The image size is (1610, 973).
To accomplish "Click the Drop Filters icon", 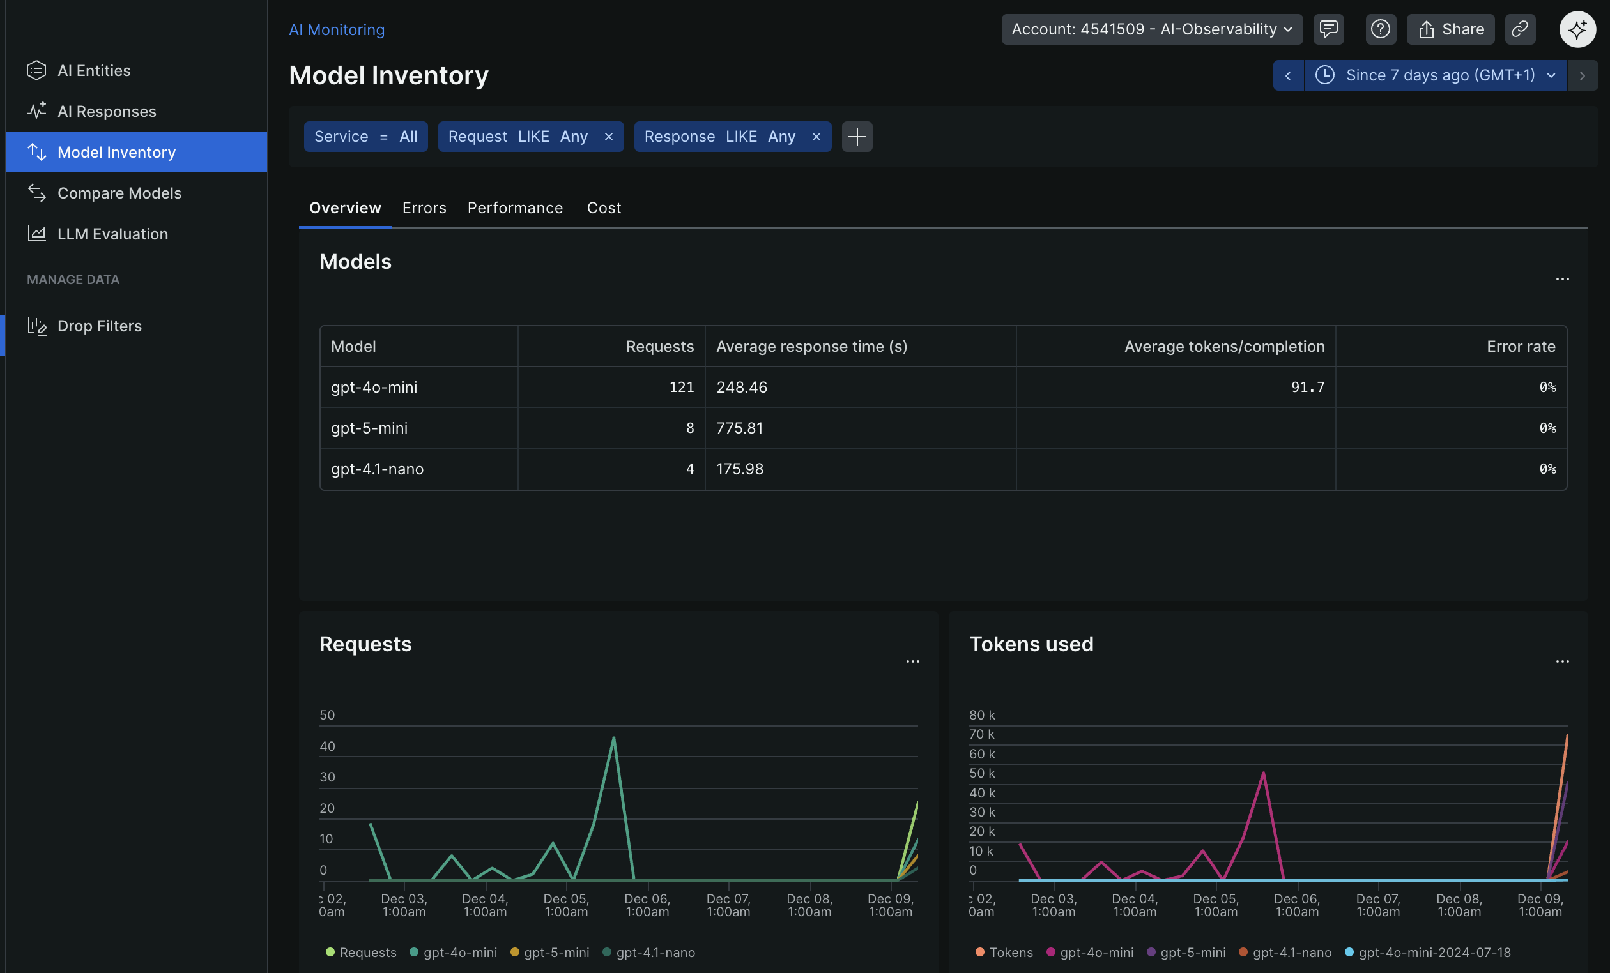I will click(x=36, y=326).
